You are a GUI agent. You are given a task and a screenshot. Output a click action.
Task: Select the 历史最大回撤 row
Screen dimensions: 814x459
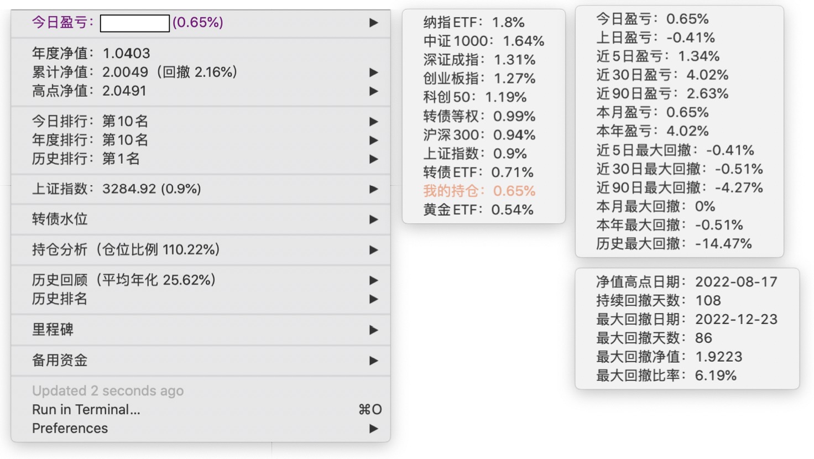click(674, 244)
